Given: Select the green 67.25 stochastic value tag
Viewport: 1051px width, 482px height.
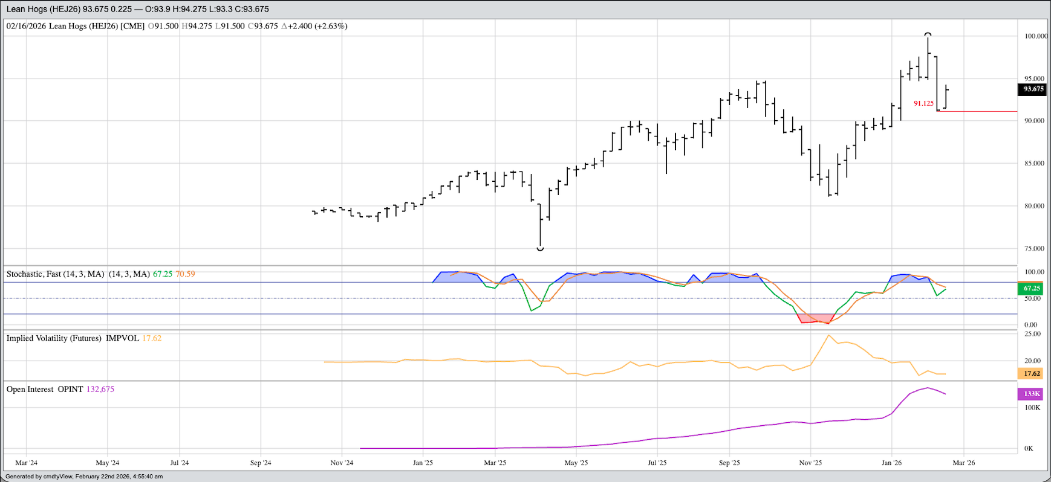Looking at the screenshot, I should pyautogui.click(x=1032, y=289).
